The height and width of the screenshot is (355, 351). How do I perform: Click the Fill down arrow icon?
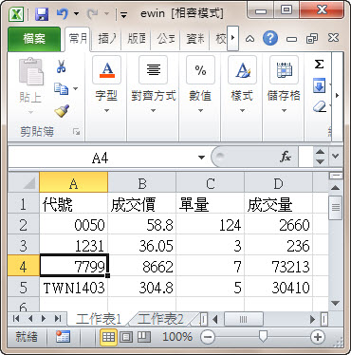319,85
